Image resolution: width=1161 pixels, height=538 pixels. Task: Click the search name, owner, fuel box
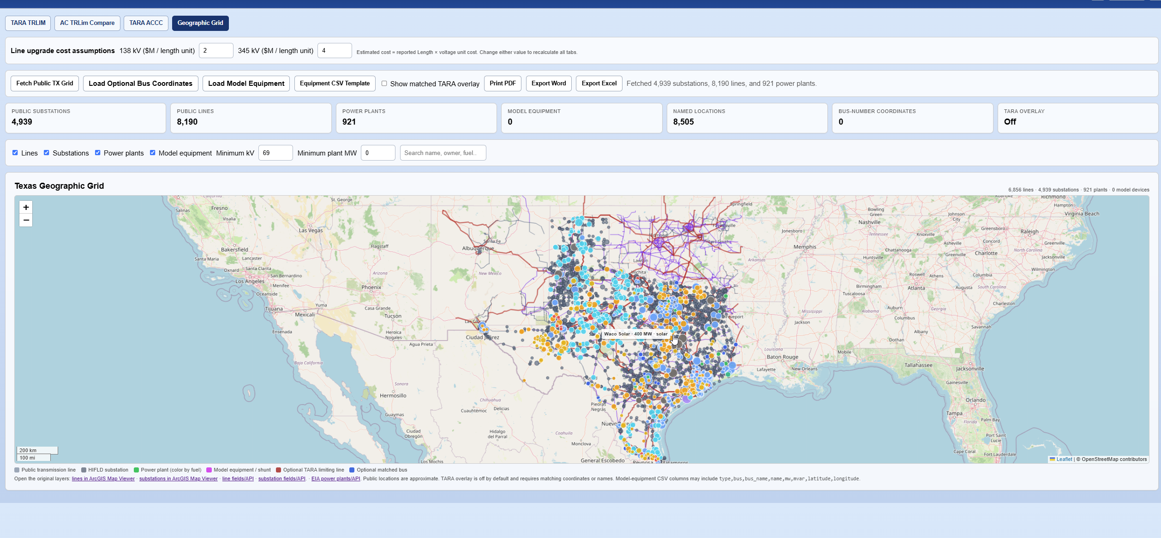[x=443, y=153]
